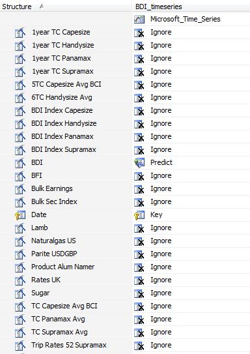
Task: Open Ignore usage cell for Naturalgas US
Action: 191,241
